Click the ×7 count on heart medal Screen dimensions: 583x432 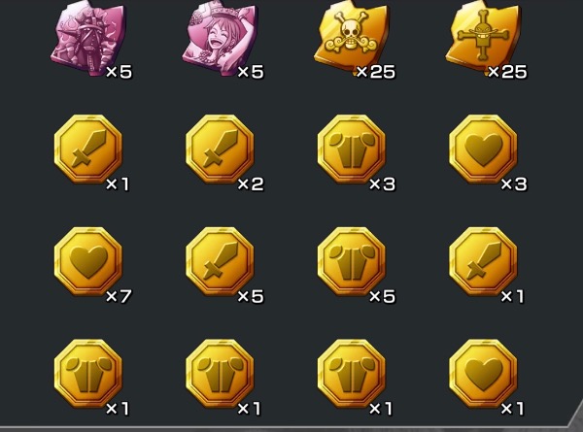coord(119,296)
